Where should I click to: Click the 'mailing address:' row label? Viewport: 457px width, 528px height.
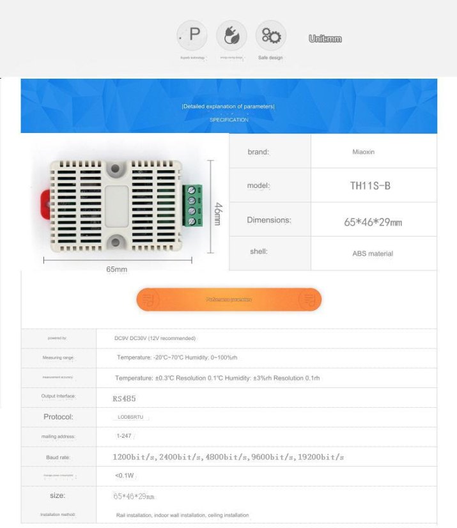[58, 437]
